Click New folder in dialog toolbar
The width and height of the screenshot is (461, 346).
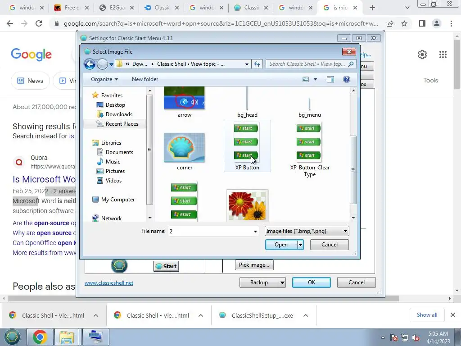145,79
